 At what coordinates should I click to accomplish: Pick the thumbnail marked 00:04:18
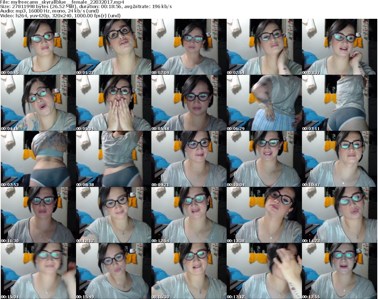[x=38, y=103]
